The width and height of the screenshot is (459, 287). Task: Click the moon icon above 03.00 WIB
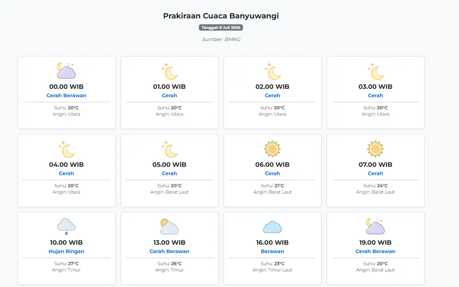(x=376, y=71)
